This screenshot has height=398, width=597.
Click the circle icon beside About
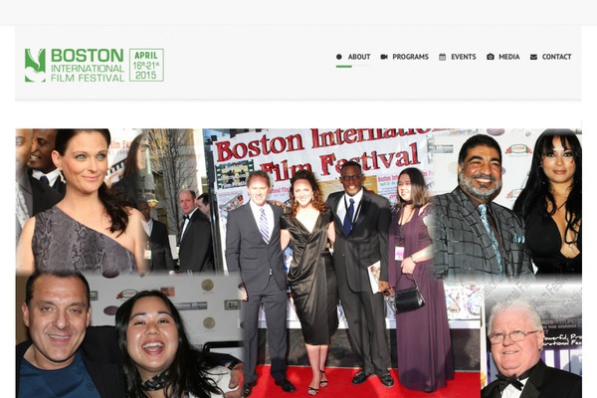point(339,57)
